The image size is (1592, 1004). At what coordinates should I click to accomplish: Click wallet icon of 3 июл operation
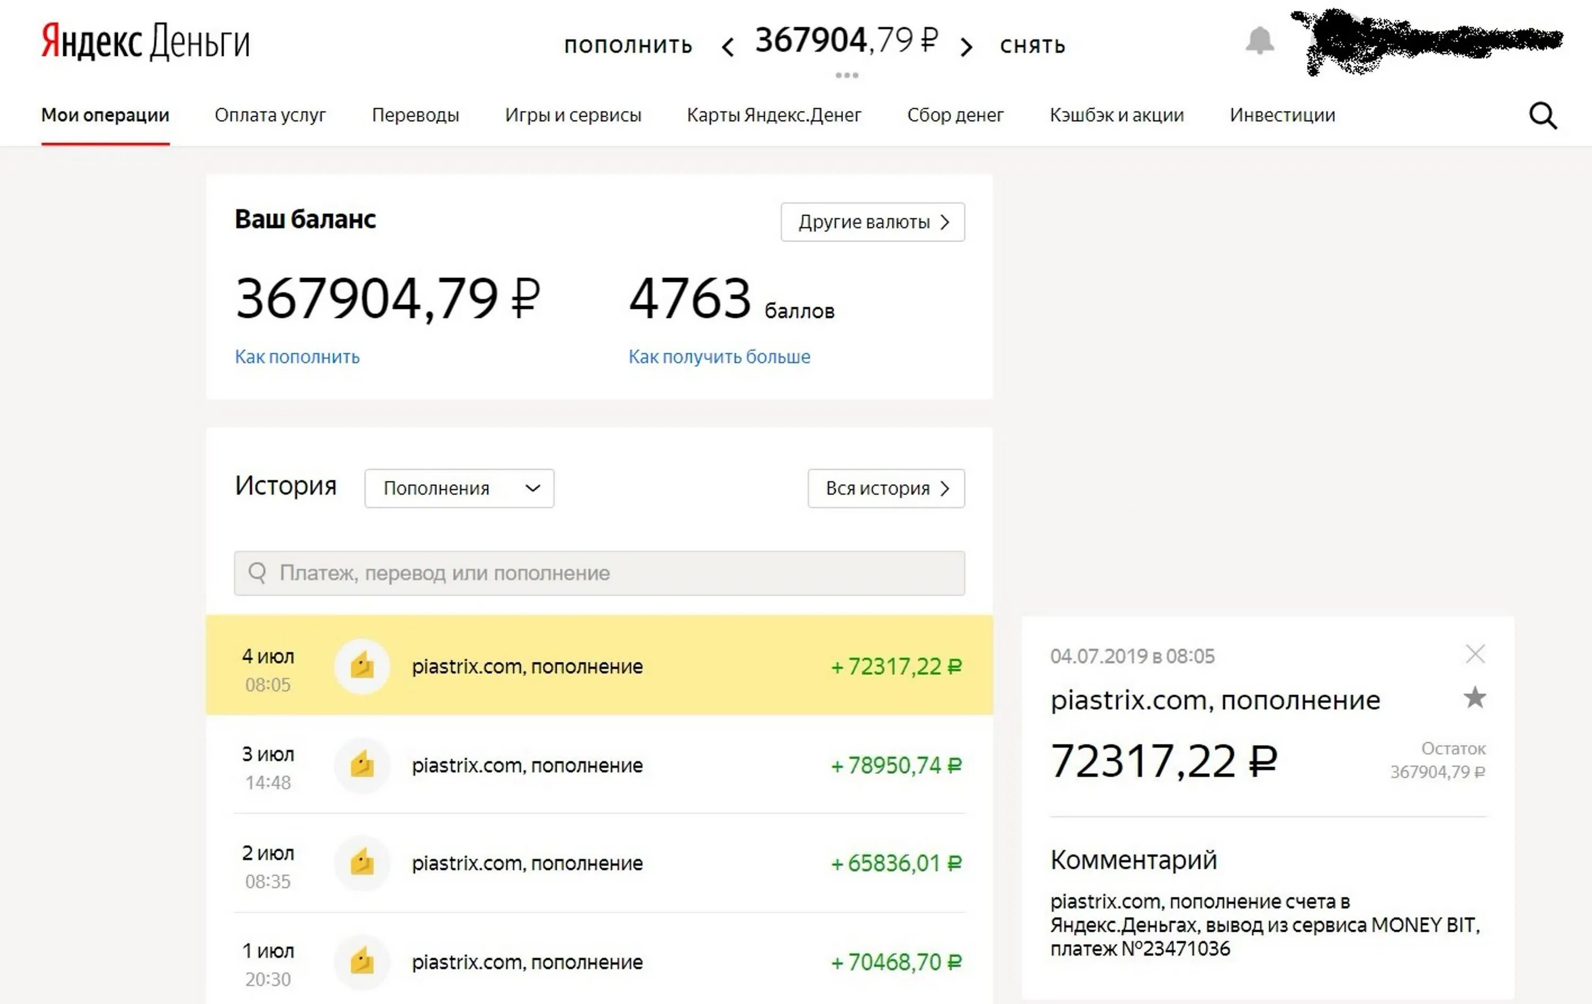pyautogui.click(x=361, y=765)
